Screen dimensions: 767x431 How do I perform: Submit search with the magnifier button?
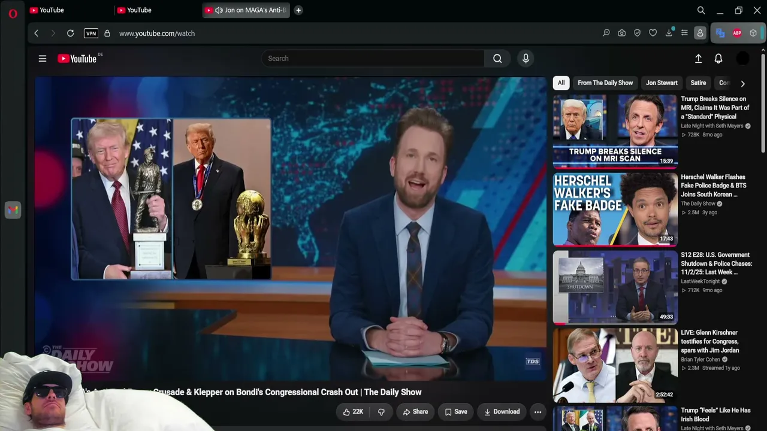[x=497, y=59]
